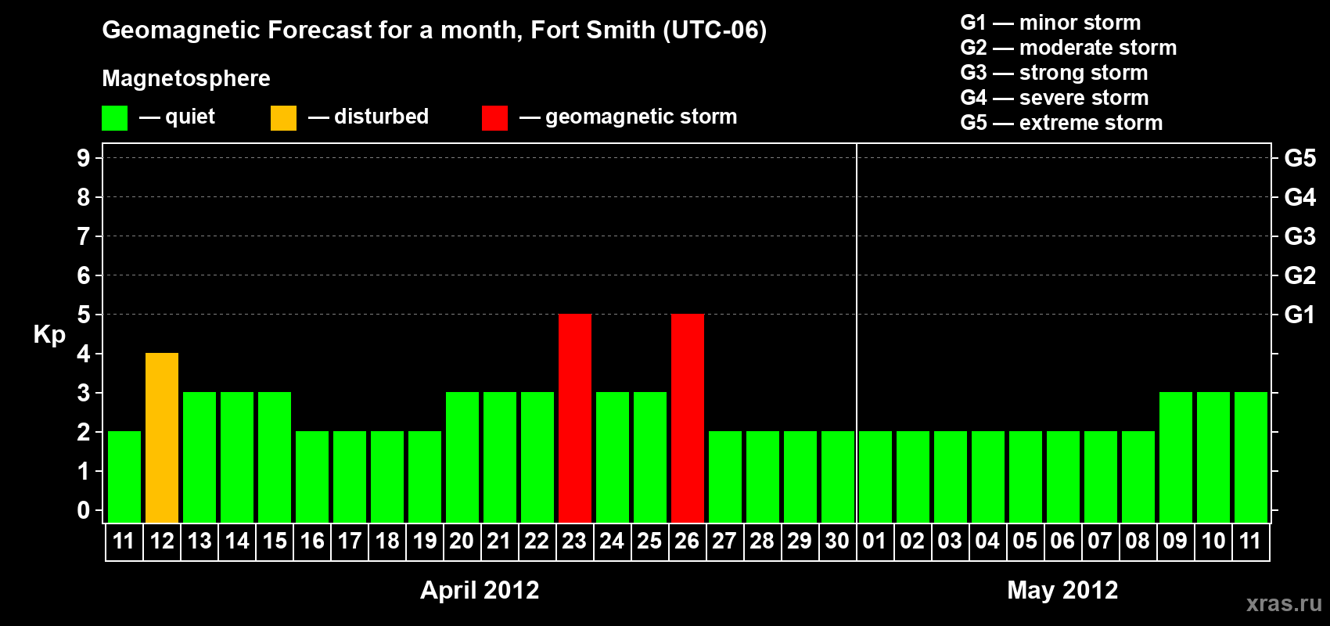This screenshot has height=626, width=1330.
Task: Click the date cell '26'
Action: click(688, 541)
